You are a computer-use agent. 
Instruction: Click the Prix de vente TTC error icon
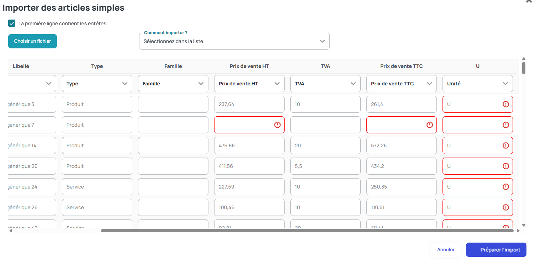click(x=429, y=125)
